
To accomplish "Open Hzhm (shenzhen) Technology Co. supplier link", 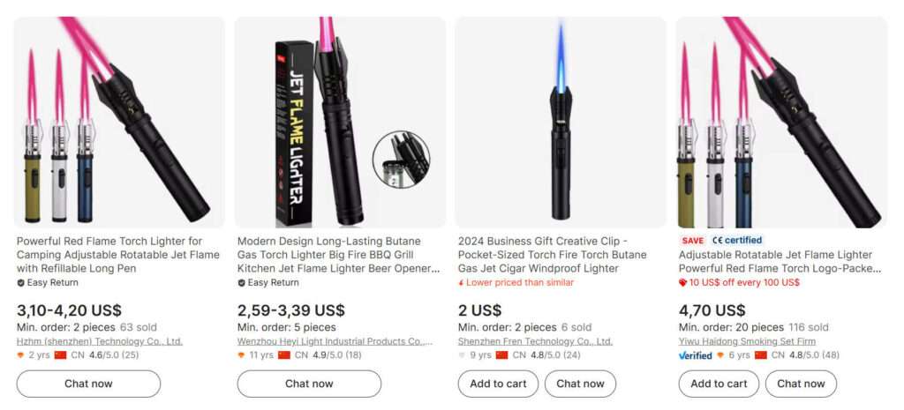I will coord(99,341).
